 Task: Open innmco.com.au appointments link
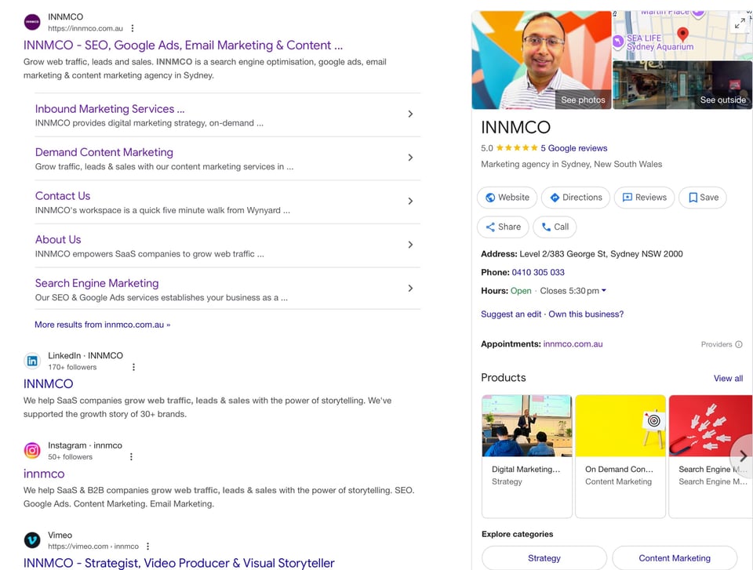click(573, 344)
